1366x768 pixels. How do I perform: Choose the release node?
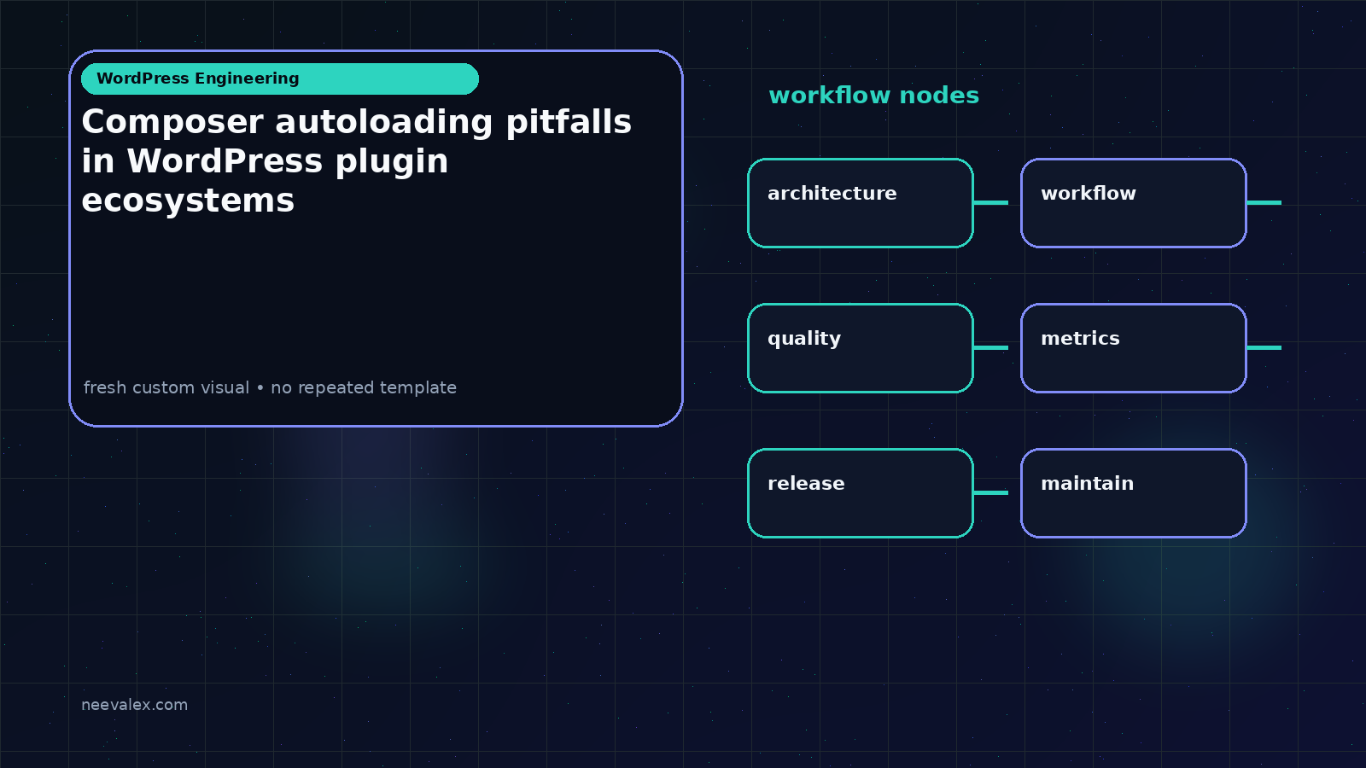pyautogui.click(x=861, y=493)
